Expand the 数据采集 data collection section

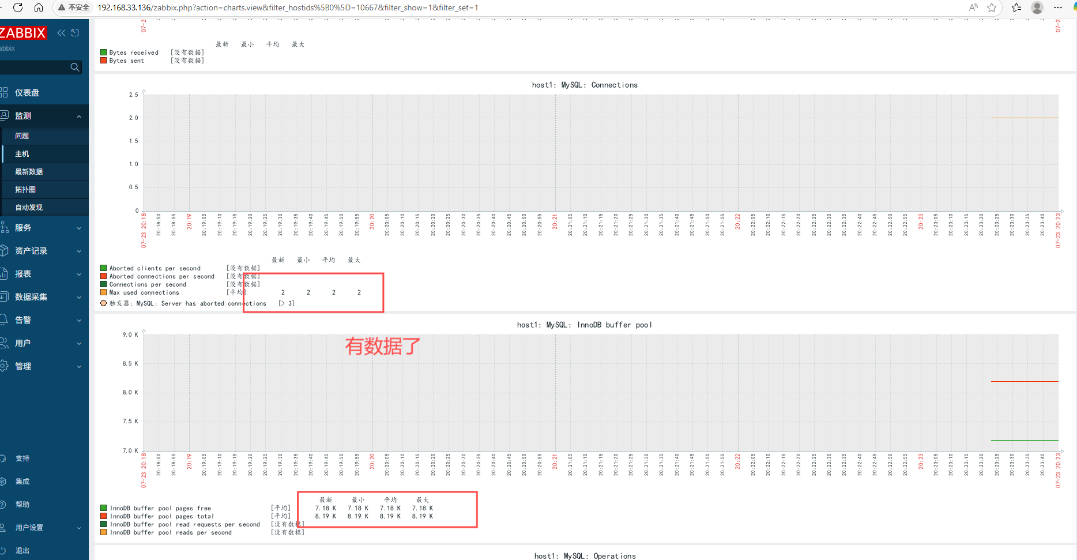[44, 297]
